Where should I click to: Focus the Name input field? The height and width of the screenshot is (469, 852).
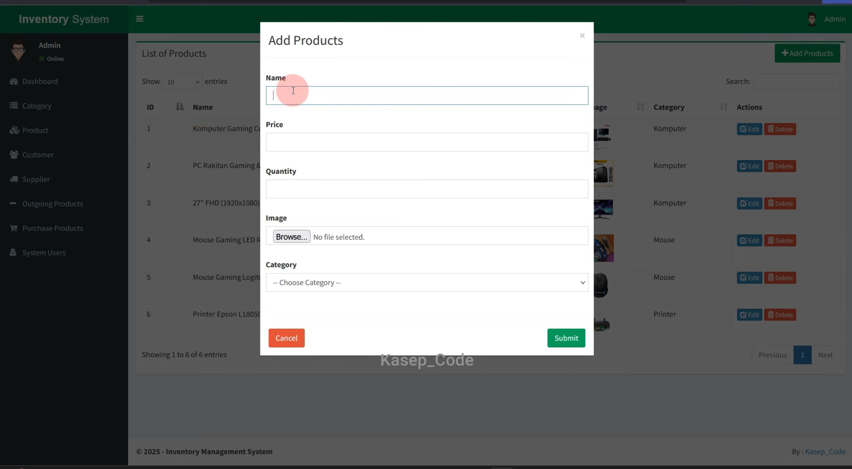427,96
